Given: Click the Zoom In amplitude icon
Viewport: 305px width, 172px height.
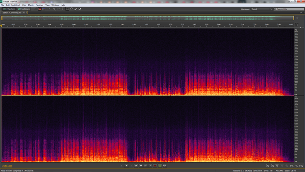Looking at the screenshot, I should tap(268, 166).
